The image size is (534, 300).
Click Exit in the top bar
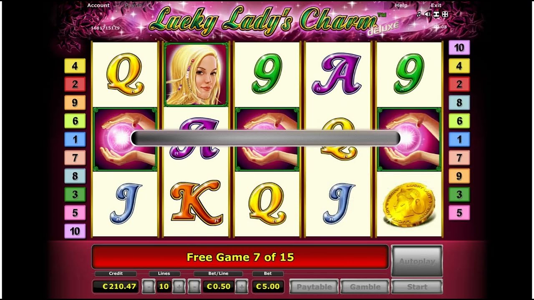[x=436, y=5]
